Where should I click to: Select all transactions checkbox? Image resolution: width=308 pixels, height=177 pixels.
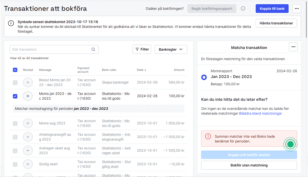[15, 70]
